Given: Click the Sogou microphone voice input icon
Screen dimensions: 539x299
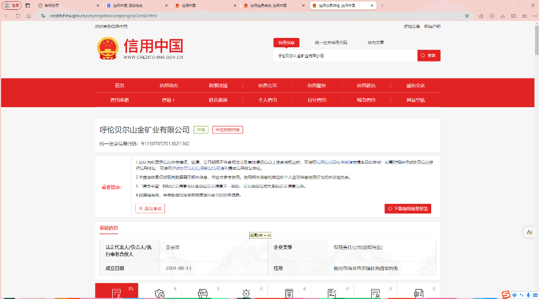Looking at the screenshot, I should 529,295.
